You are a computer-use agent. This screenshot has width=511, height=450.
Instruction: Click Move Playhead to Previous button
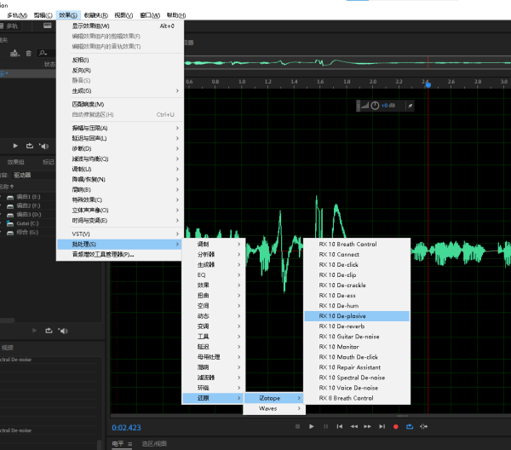coord(340,426)
